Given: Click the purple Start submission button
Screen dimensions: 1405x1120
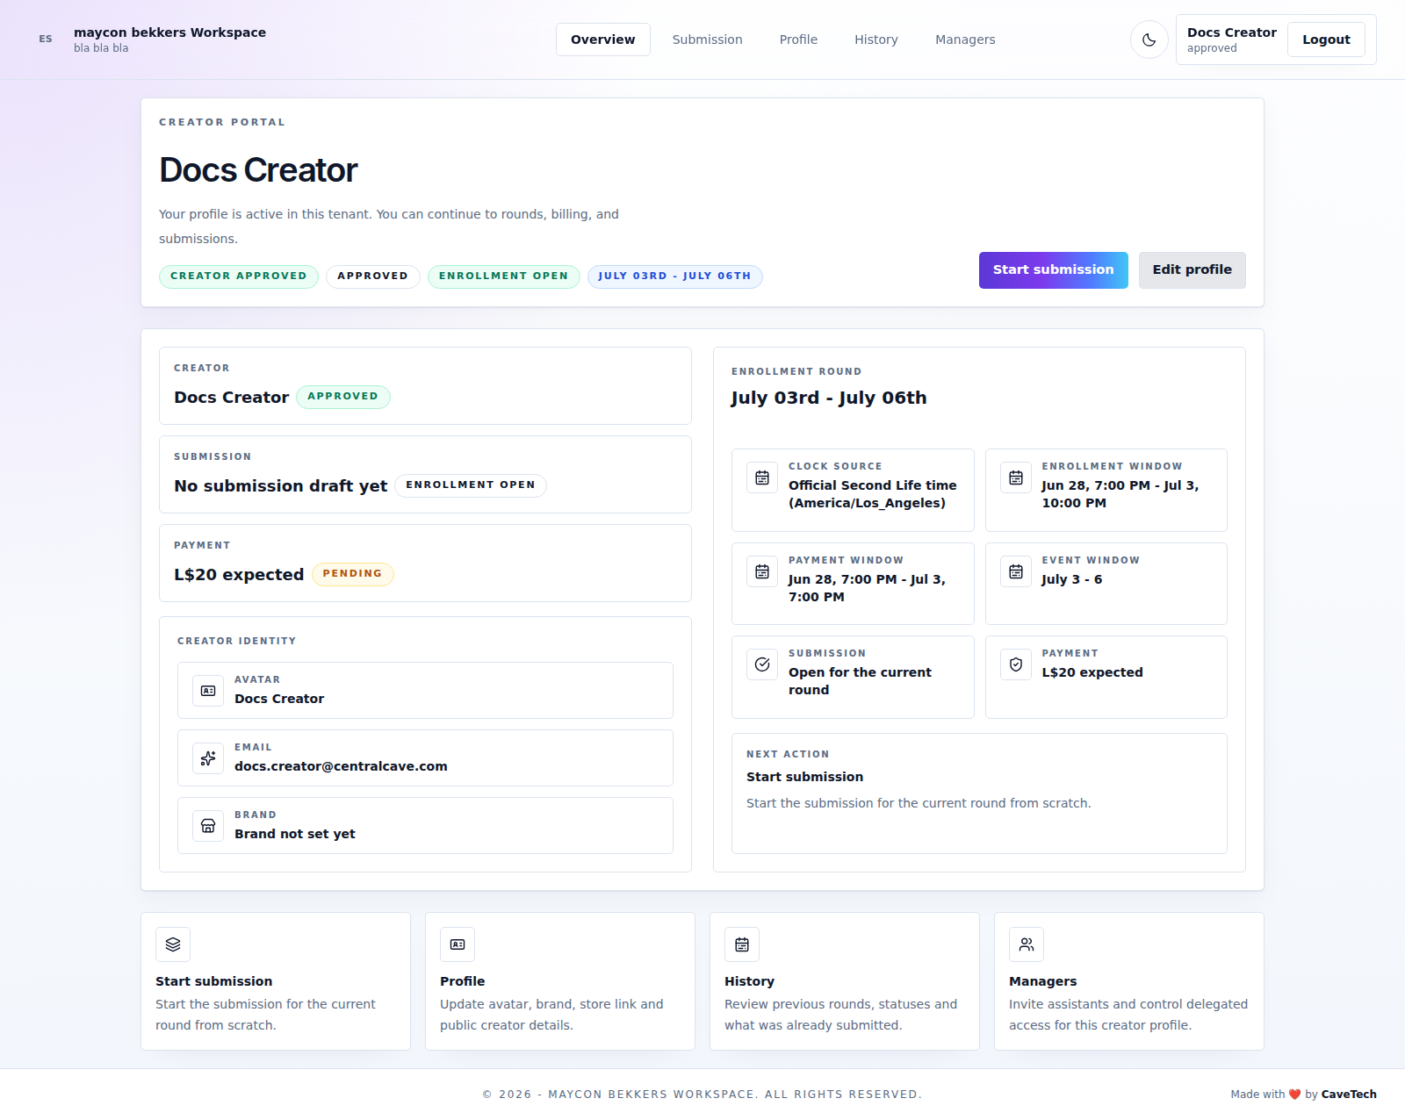Looking at the screenshot, I should click(x=1053, y=270).
